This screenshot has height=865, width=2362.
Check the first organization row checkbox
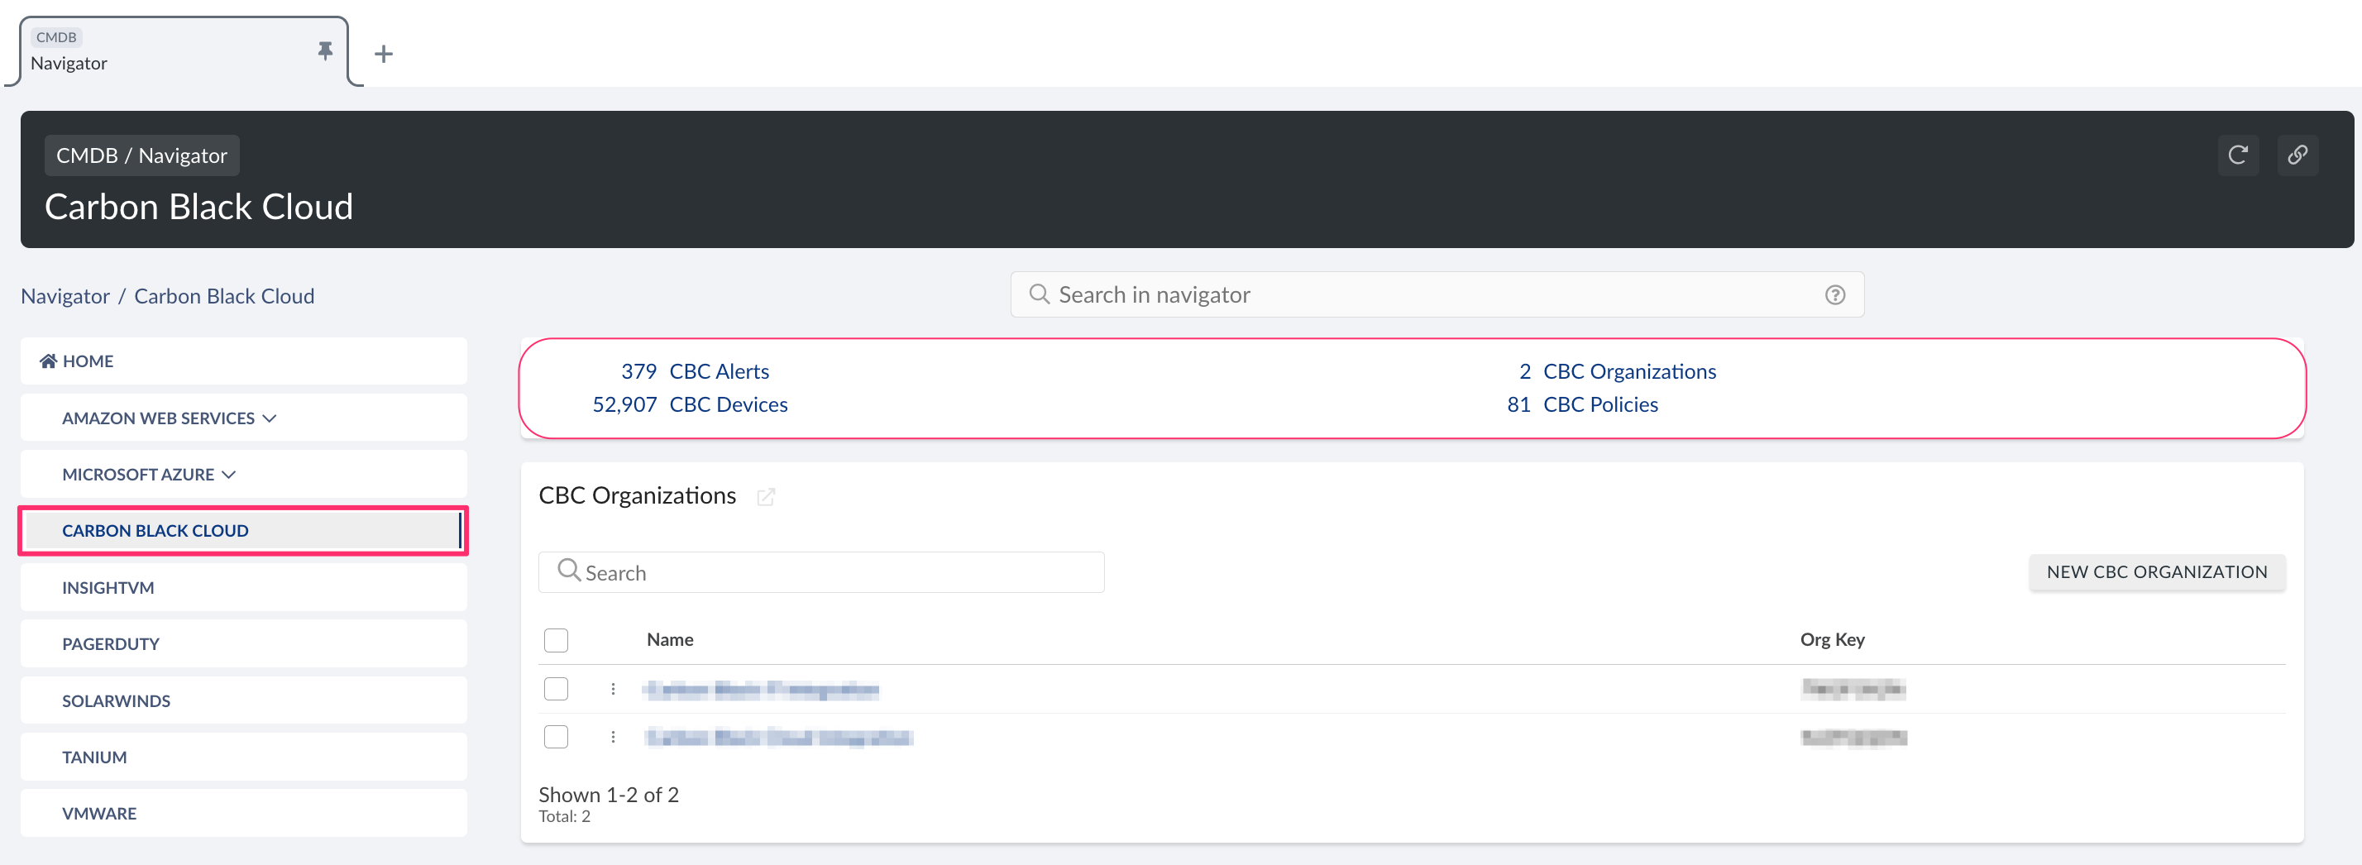(x=556, y=688)
